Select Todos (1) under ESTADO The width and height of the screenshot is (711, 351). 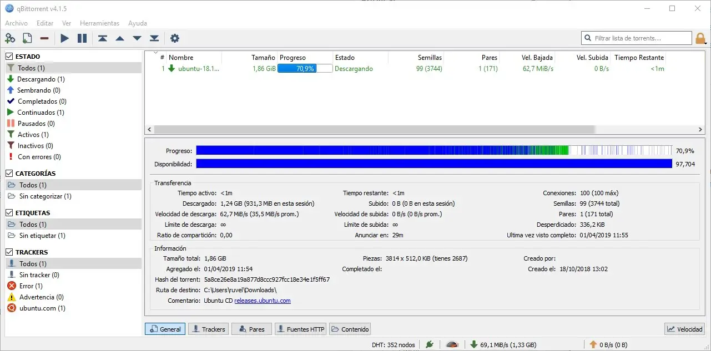pyautogui.click(x=73, y=68)
